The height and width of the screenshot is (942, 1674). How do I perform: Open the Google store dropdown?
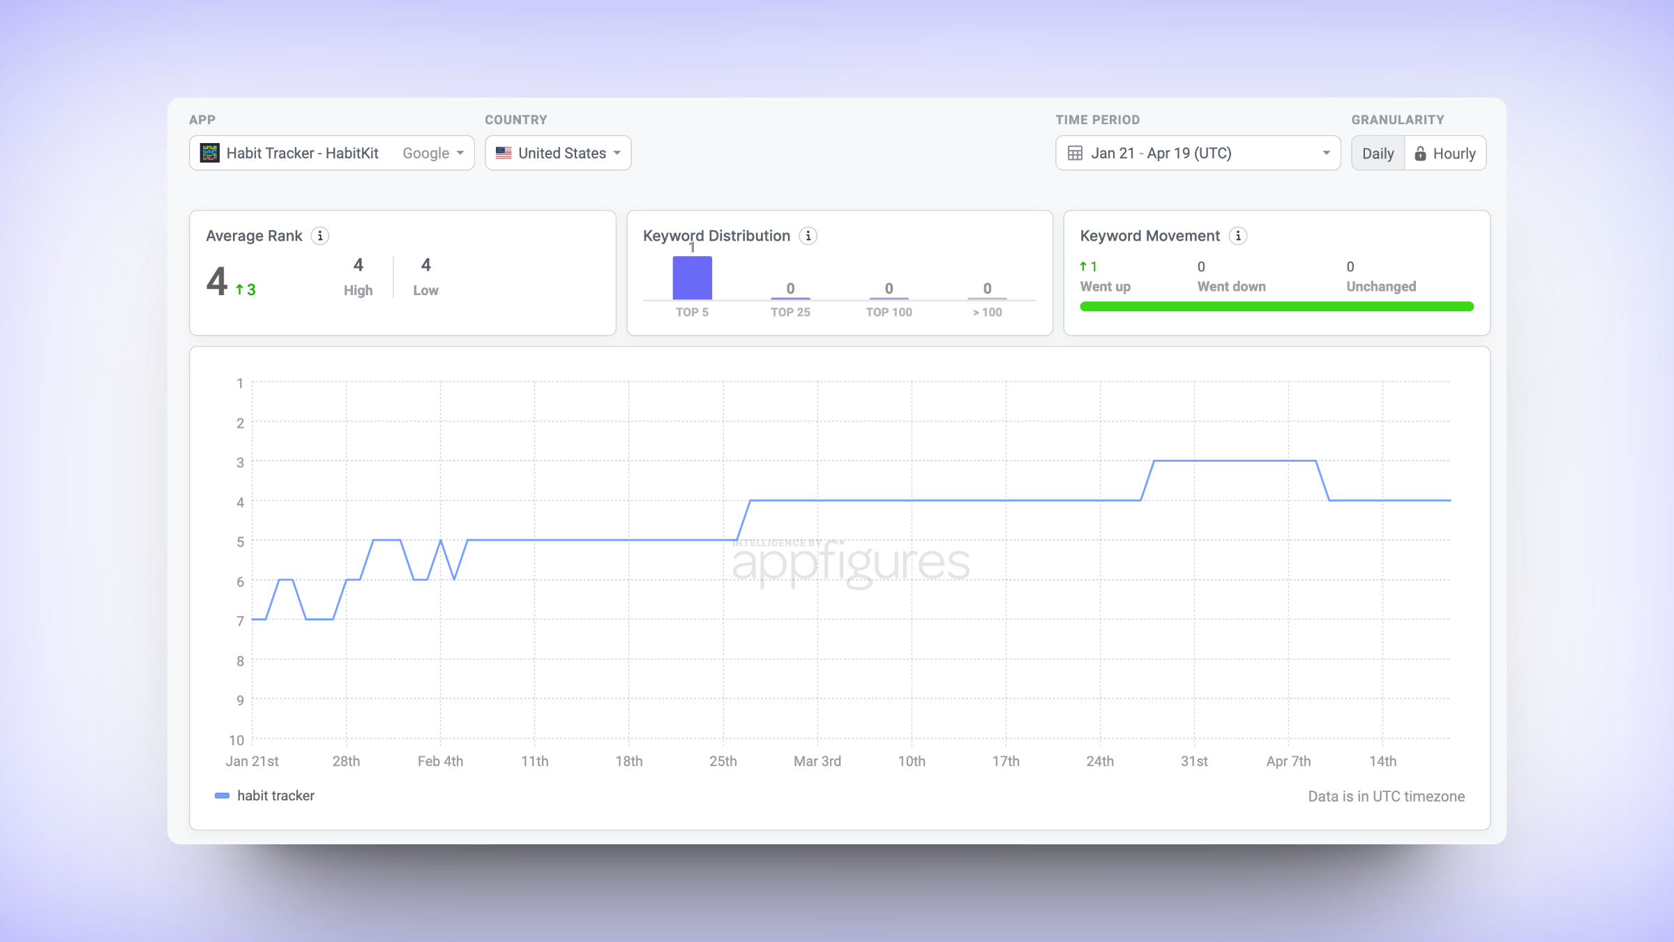(432, 153)
